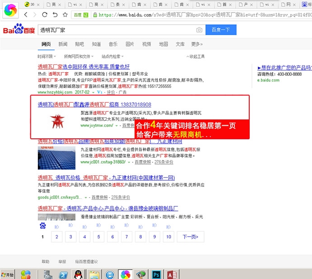Switch to the 音乐 tab
The height and width of the screenshot is (279, 312).
113,44
